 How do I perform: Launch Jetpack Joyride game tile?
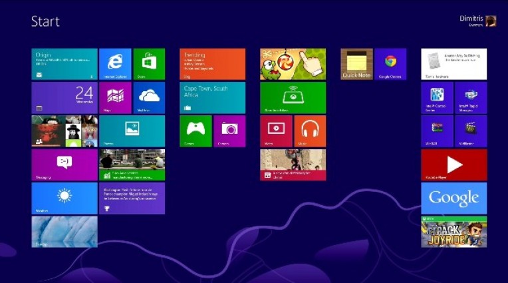(x=453, y=232)
